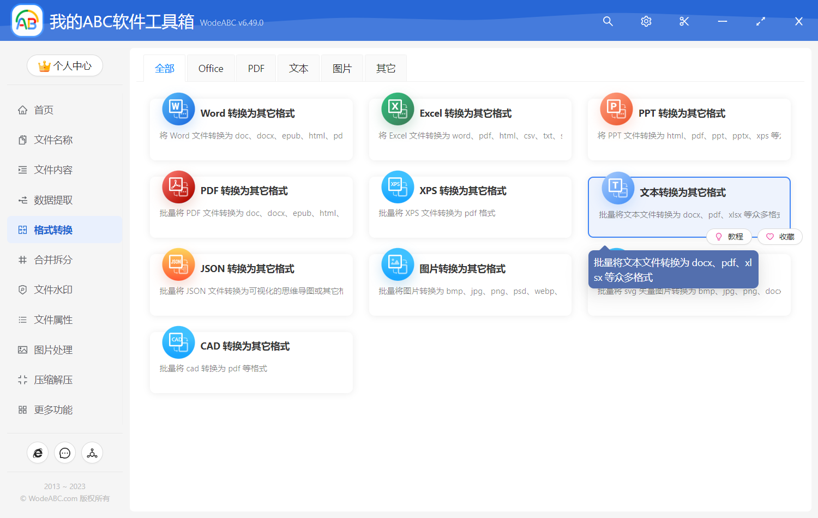Viewport: 818px width, 518px height.
Task: Switch to the Office tab
Action: point(210,68)
